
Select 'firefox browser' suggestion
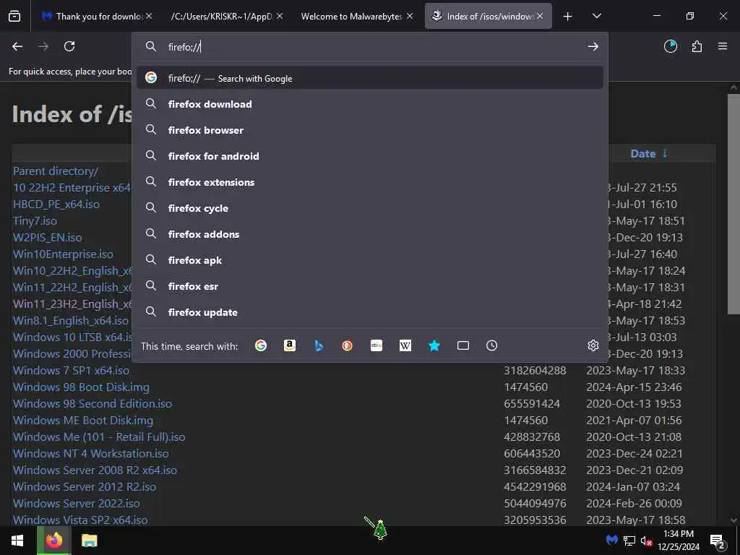click(369, 130)
